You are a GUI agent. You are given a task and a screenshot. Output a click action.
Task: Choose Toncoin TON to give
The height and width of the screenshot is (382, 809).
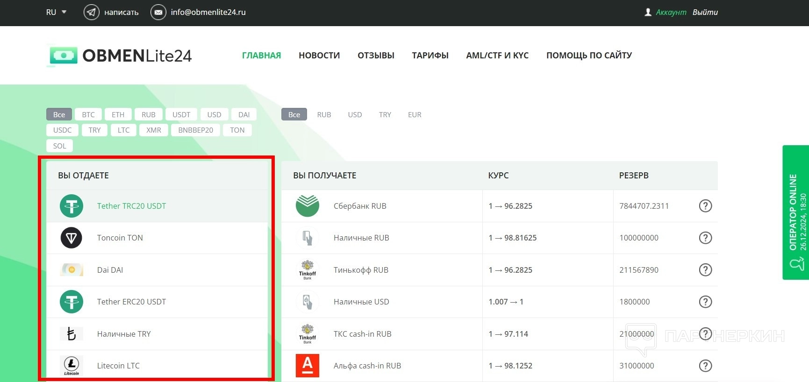(157, 238)
